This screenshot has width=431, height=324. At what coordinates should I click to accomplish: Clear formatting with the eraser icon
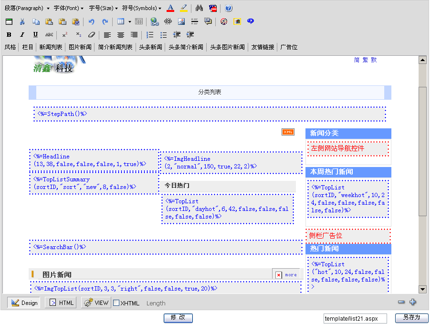92,35
